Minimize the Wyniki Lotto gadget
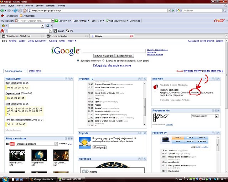The height and width of the screenshot is (182, 228). 69,79
